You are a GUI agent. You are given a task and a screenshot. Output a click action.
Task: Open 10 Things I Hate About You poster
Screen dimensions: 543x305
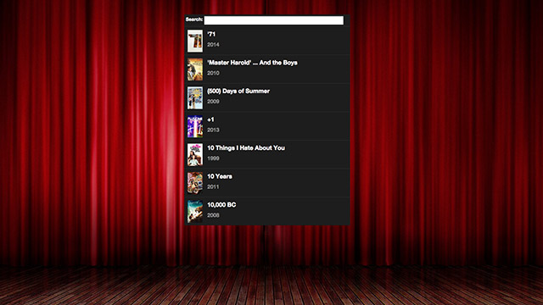point(195,154)
